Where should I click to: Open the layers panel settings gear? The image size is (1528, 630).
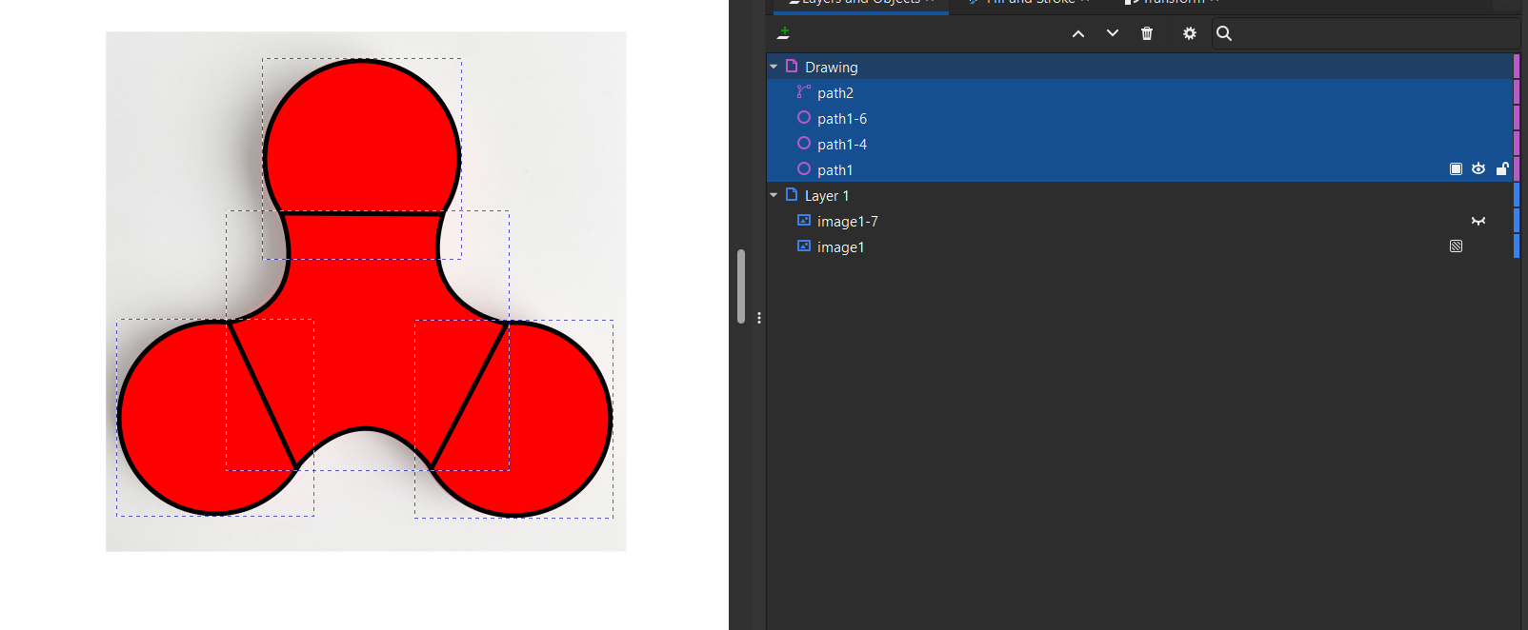tap(1190, 33)
